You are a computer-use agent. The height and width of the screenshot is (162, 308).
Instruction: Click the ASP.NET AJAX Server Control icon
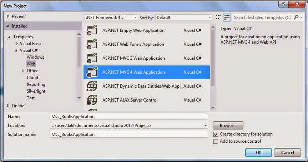(x=92, y=100)
